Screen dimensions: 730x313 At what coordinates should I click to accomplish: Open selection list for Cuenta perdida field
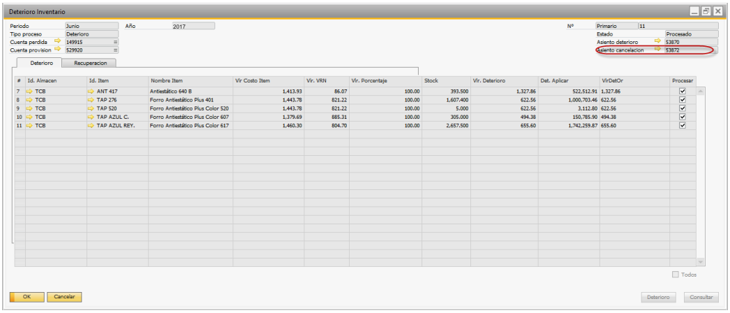point(116,42)
